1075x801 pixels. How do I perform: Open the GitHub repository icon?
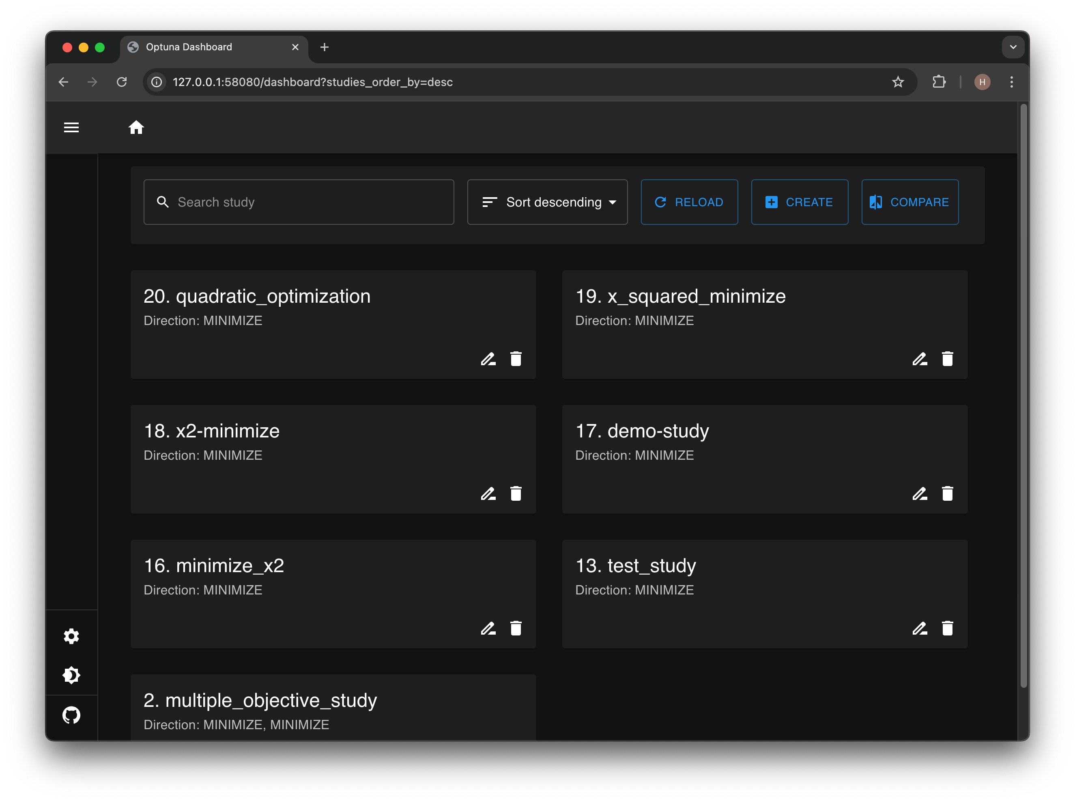[71, 715]
